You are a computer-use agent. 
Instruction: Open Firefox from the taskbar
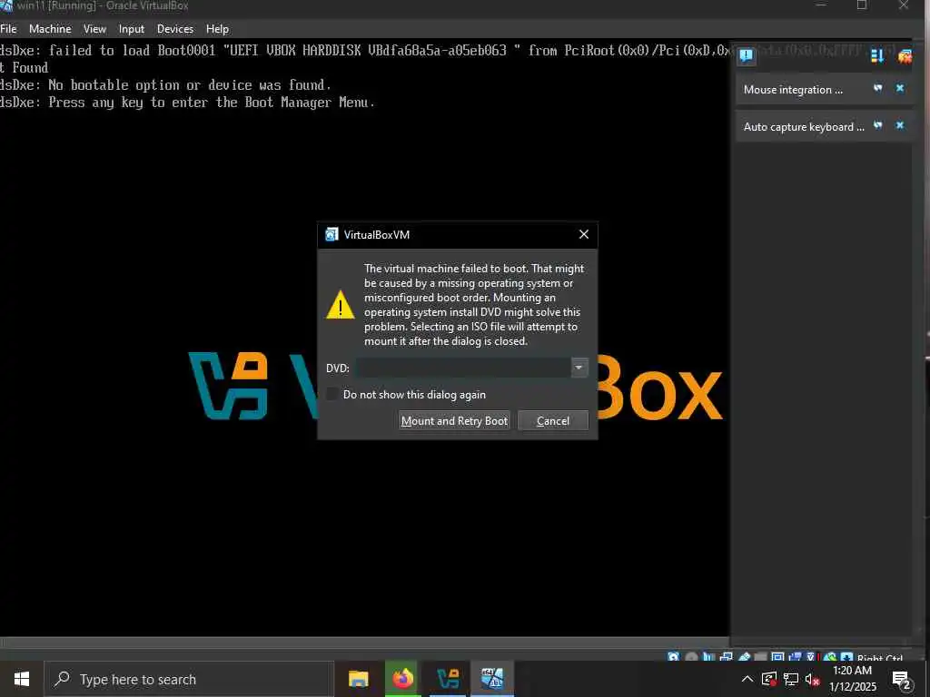[402, 679]
